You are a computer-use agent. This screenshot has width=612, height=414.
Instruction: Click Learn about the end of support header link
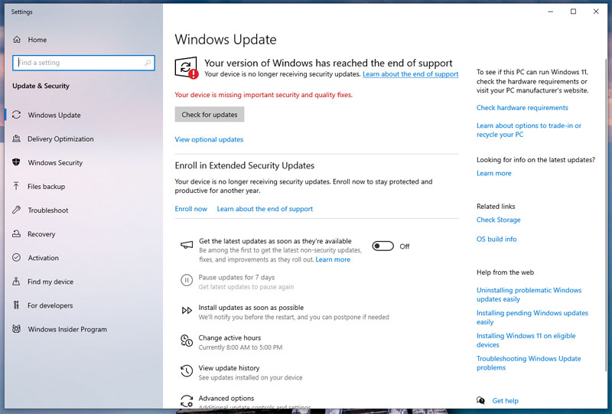[410, 74]
